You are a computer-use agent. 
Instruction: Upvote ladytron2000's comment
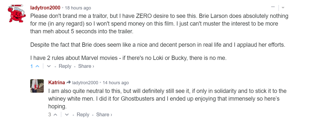point(37,66)
